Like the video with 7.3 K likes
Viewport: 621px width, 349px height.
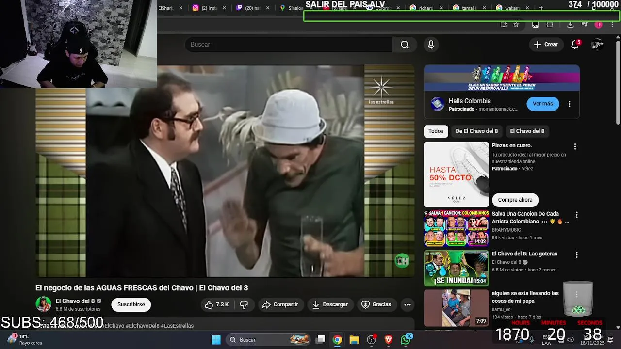[216, 304]
